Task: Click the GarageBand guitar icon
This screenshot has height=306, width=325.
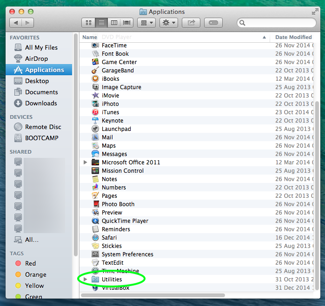Action: pyautogui.click(x=95, y=71)
